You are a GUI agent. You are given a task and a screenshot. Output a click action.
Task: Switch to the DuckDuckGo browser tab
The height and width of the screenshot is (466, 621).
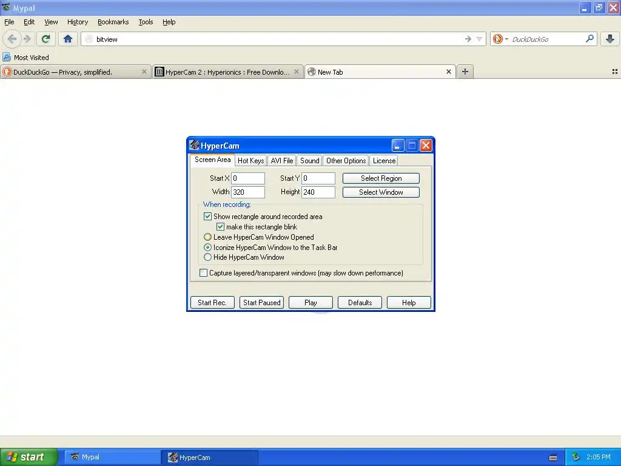coord(76,72)
